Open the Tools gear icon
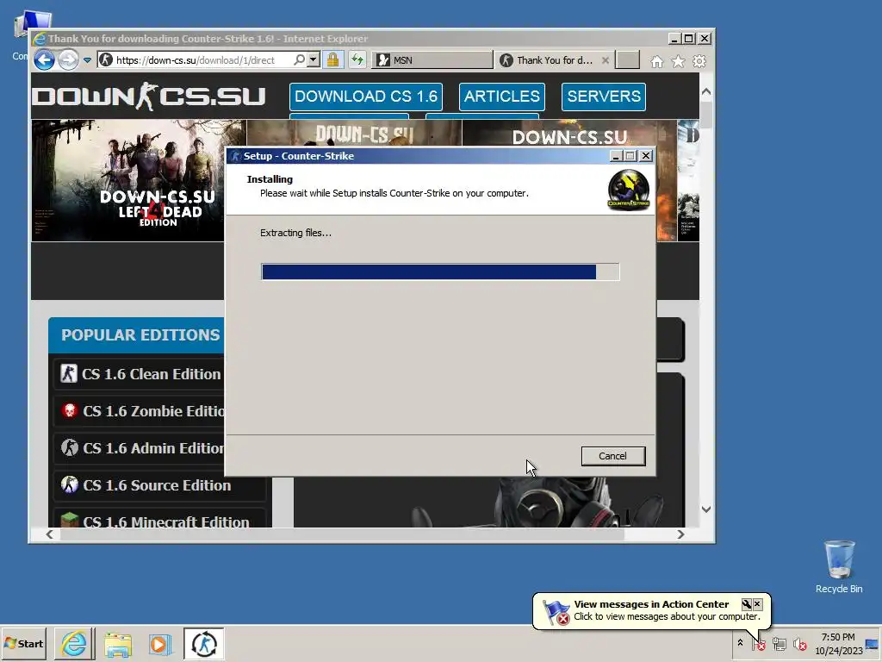Screen dimensions: 882x662 (699, 61)
